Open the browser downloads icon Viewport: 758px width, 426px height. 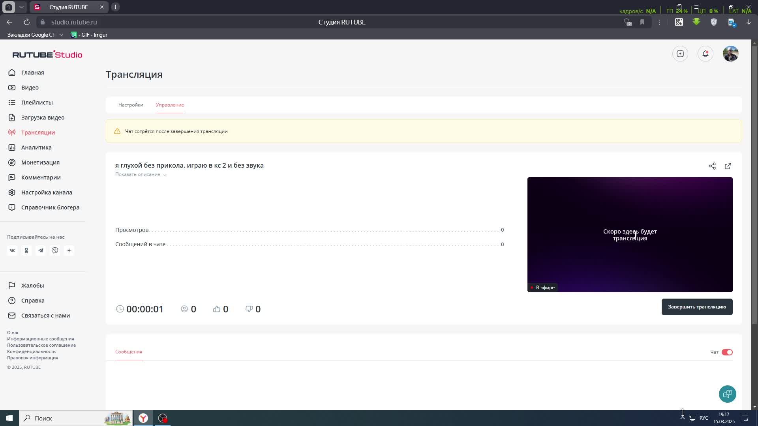click(749, 22)
